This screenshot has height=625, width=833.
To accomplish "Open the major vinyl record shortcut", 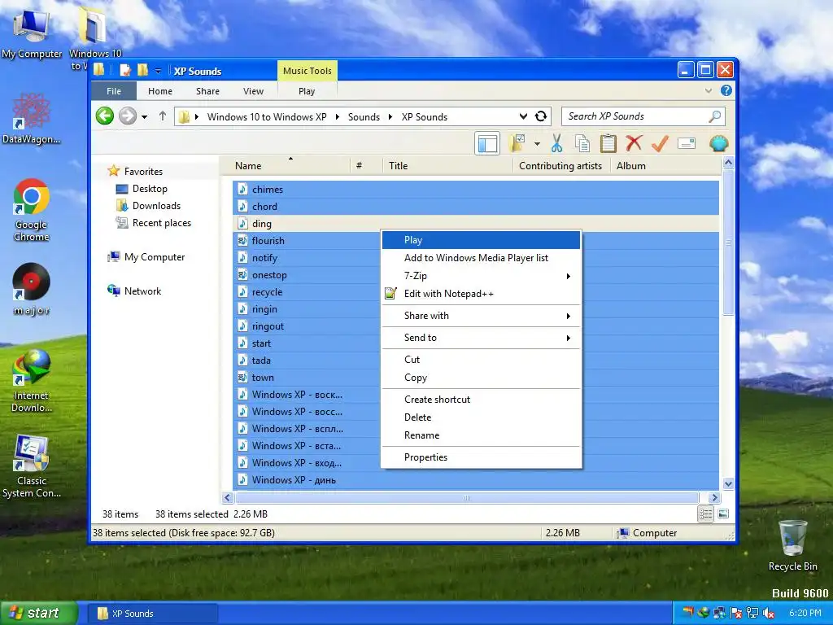I will (32, 289).
